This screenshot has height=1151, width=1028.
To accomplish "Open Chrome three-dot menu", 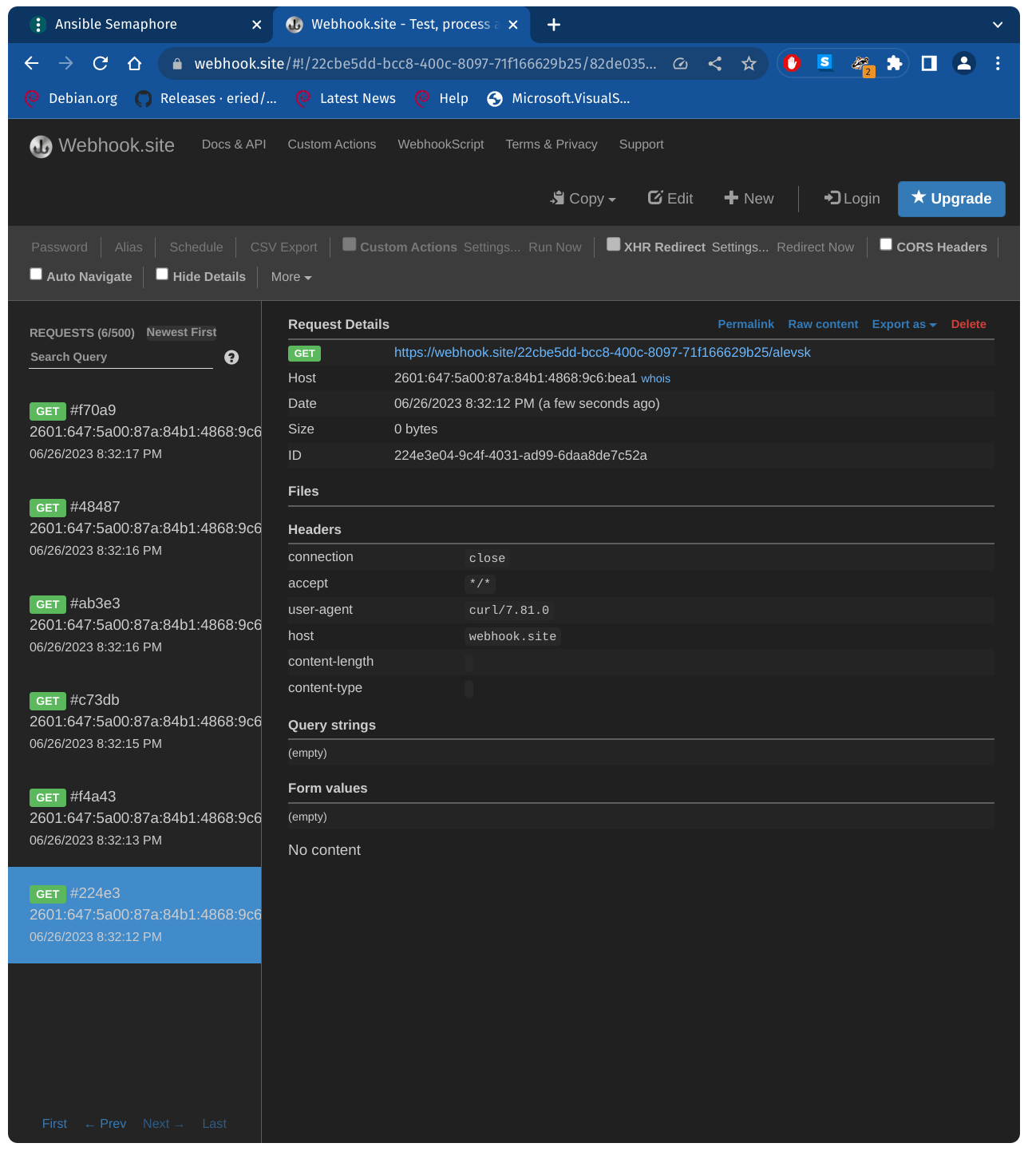I will [998, 64].
